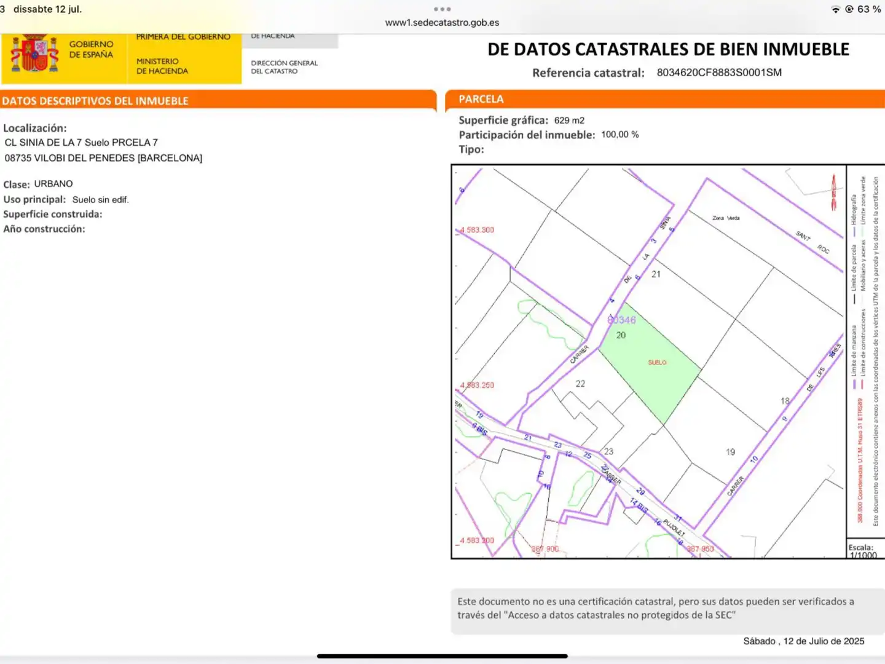This screenshot has height=664, width=885.
Task: Select the green SUELO parcel on map
Action: tap(651, 363)
